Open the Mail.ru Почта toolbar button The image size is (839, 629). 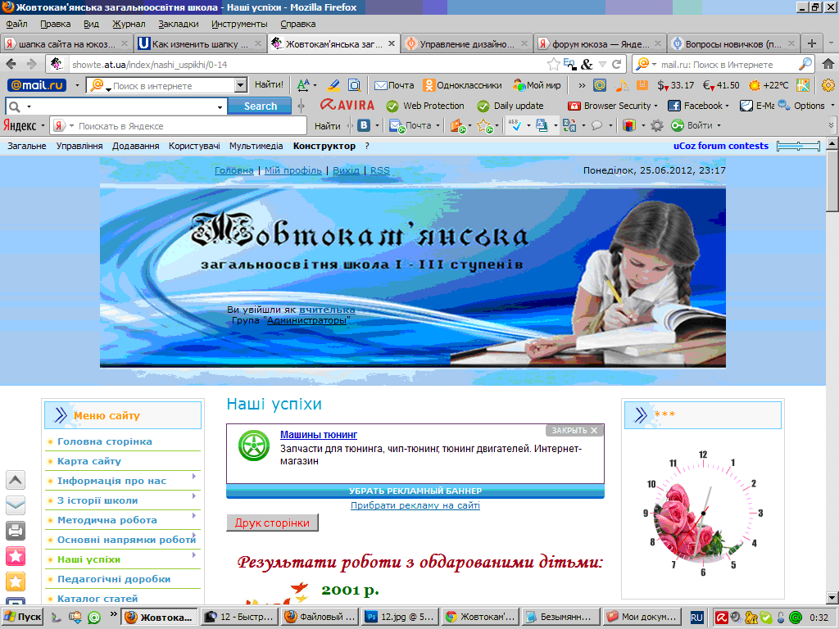tap(394, 85)
